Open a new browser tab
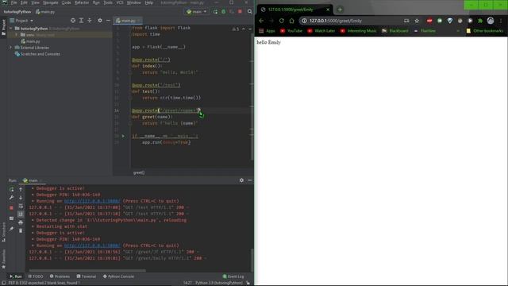The image size is (508, 286). click(x=340, y=10)
